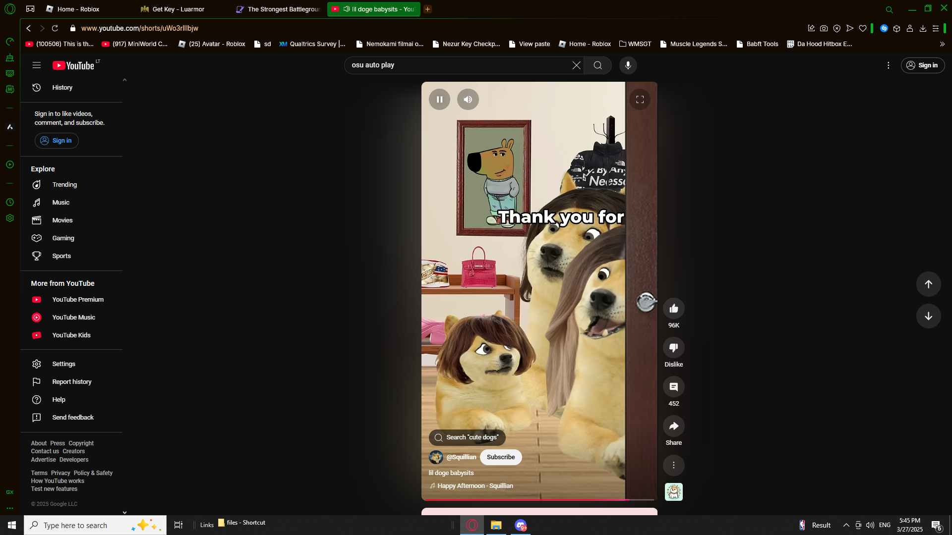Viewport: 952px width, 535px height.
Task: Go to the next Short arrow
Action: (x=928, y=316)
